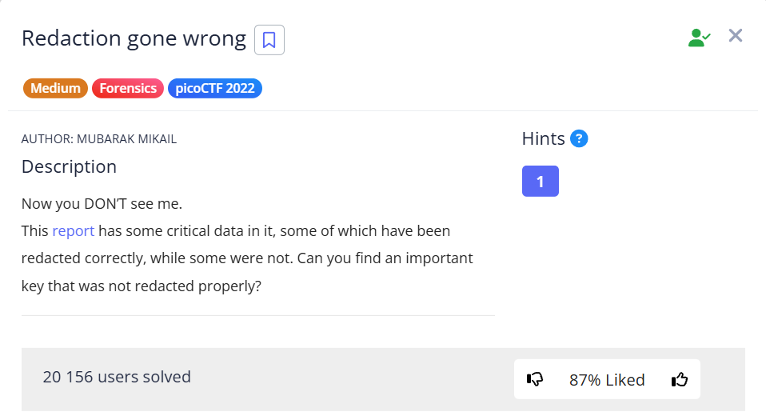Image resolution: width=766 pixels, height=420 pixels.
Task: Click the Description heading
Action: tap(69, 166)
